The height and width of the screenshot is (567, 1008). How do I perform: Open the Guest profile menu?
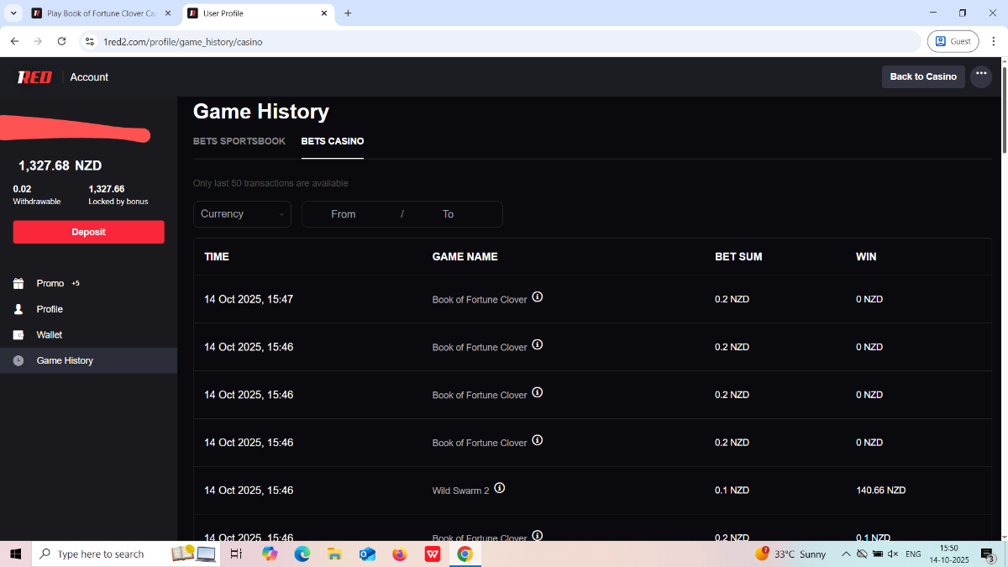pyautogui.click(x=953, y=41)
